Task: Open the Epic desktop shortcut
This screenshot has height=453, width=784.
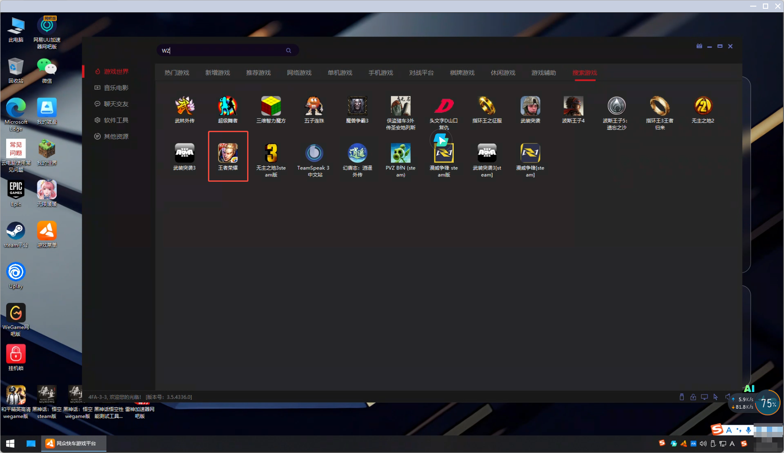Action: pyautogui.click(x=16, y=194)
